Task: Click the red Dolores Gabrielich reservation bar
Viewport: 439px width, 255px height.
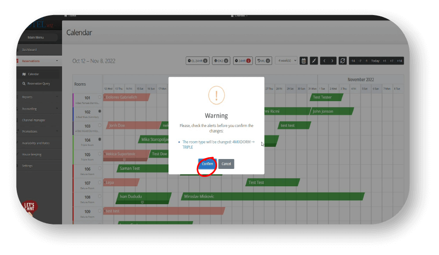Action: (125, 97)
